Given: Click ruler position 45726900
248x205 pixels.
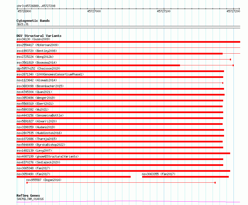Looking at the screenshot, I should (x=24, y=11).
